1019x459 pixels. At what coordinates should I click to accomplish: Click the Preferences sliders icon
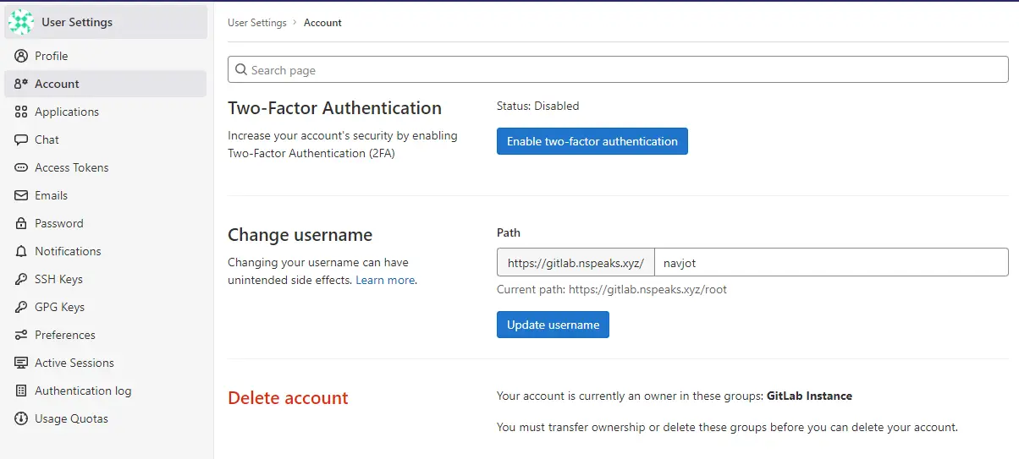coord(20,335)
